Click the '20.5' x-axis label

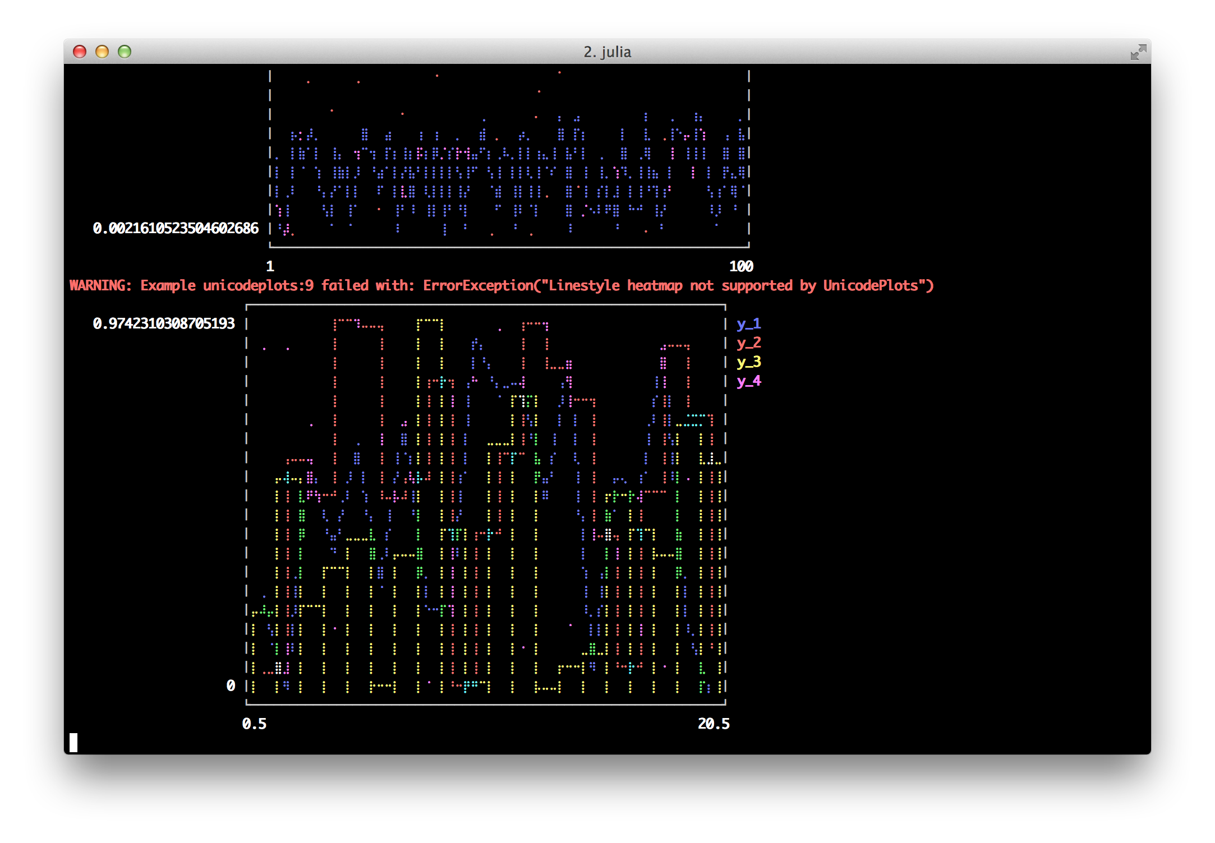tap(714, 724)
